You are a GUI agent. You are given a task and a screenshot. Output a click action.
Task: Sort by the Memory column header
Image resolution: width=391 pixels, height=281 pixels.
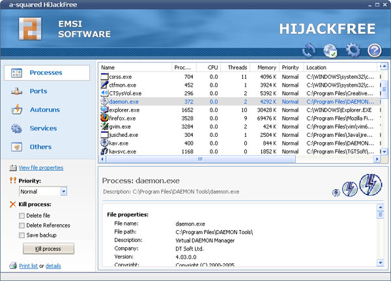point(265,67)
